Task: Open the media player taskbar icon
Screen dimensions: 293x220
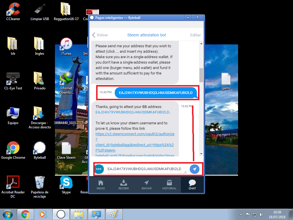Action: (x=43, y=214)
